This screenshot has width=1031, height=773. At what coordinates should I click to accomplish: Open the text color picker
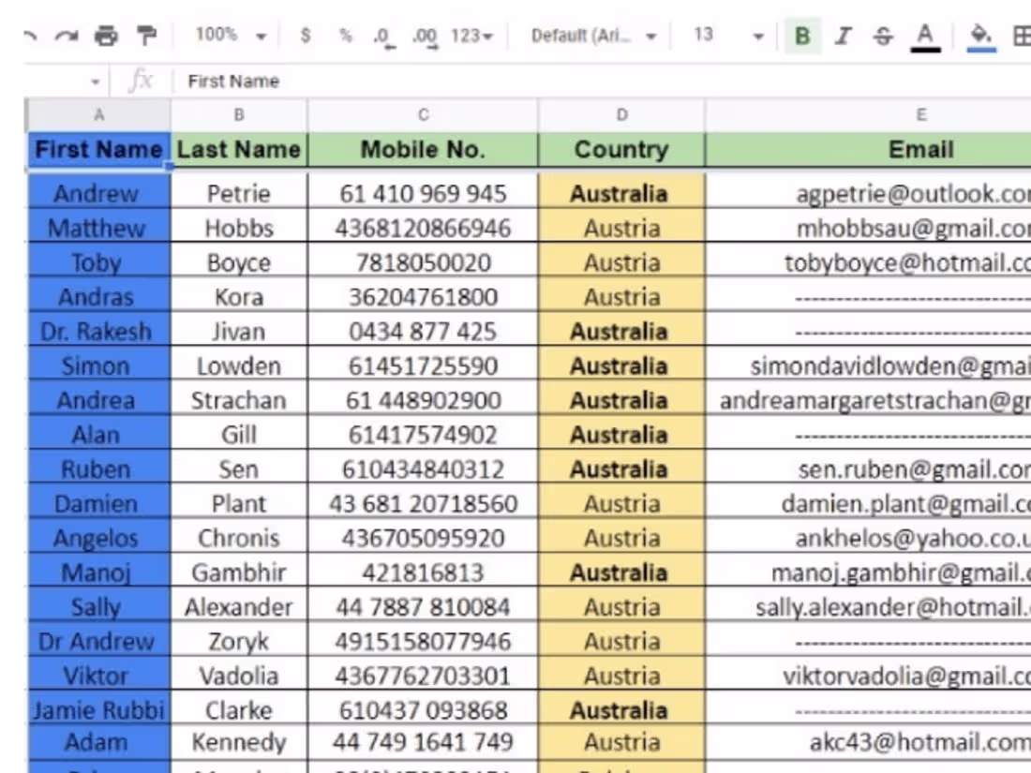click(x=925, y=37)
